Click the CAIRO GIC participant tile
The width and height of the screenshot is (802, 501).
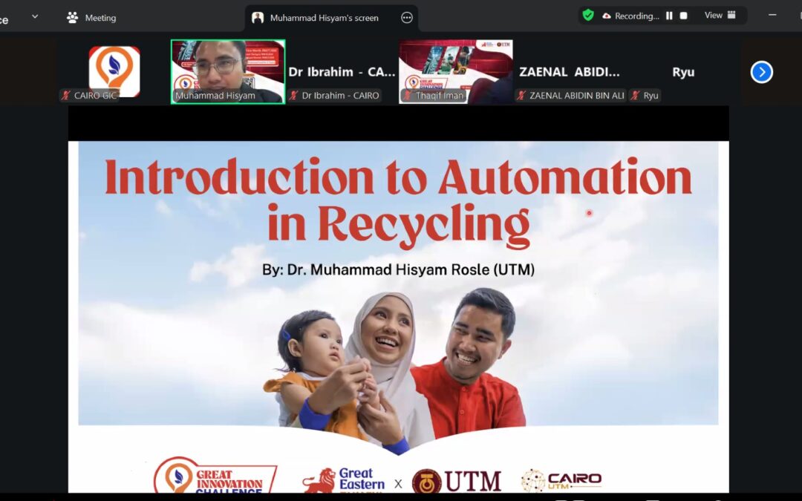click(x=114, y=71)
